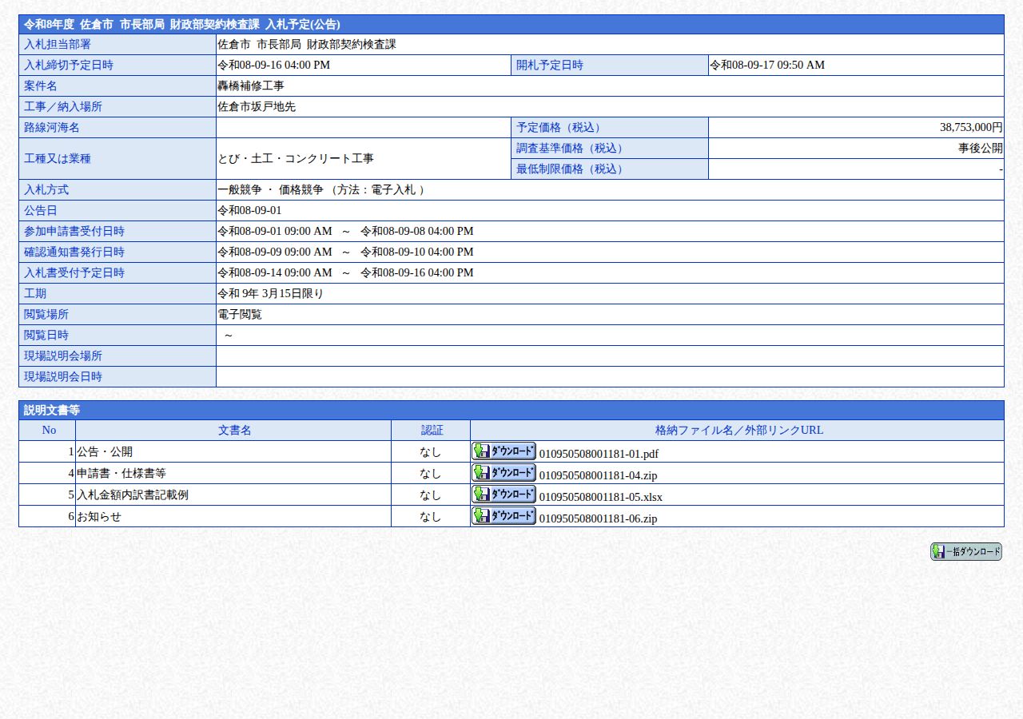The width and height of the screenshot is (1023, 719).
Task: Click the date 令和08-09-01
Action: [249, 211]
